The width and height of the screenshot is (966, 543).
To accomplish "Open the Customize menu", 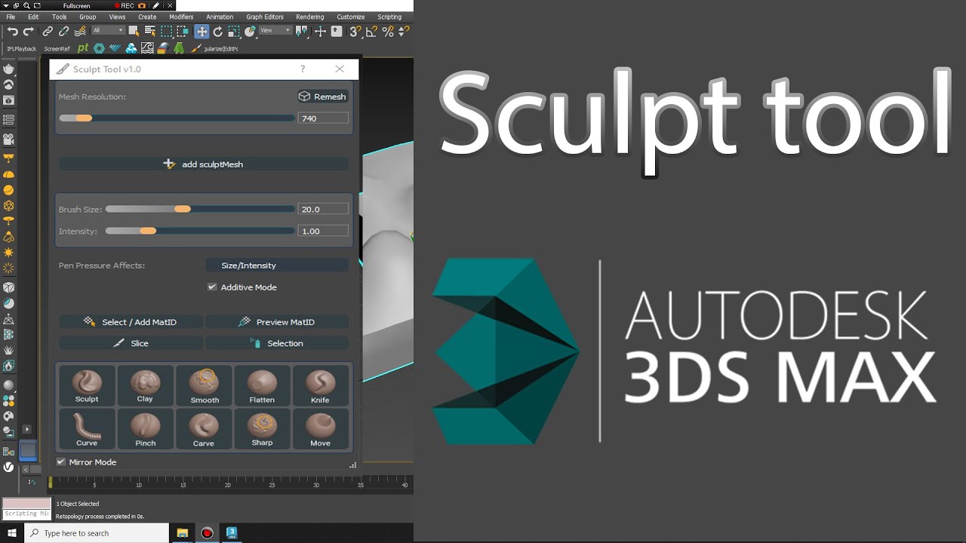I will click(350, 17).
